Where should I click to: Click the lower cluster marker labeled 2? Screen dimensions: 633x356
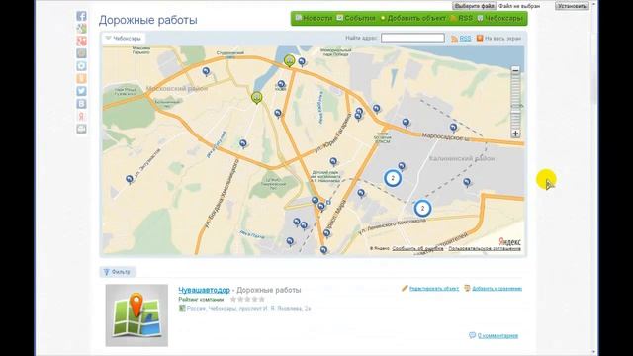click(422, 209)
